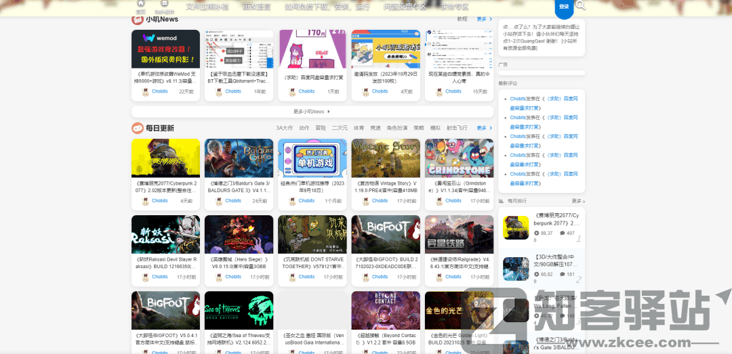Expand 更多小叽News bar
732x354 pixels.
312,112
